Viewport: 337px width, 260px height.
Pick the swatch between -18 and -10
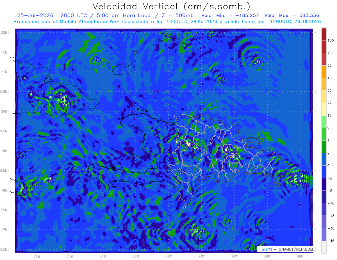pyautogui.click(x=324, y=210)
